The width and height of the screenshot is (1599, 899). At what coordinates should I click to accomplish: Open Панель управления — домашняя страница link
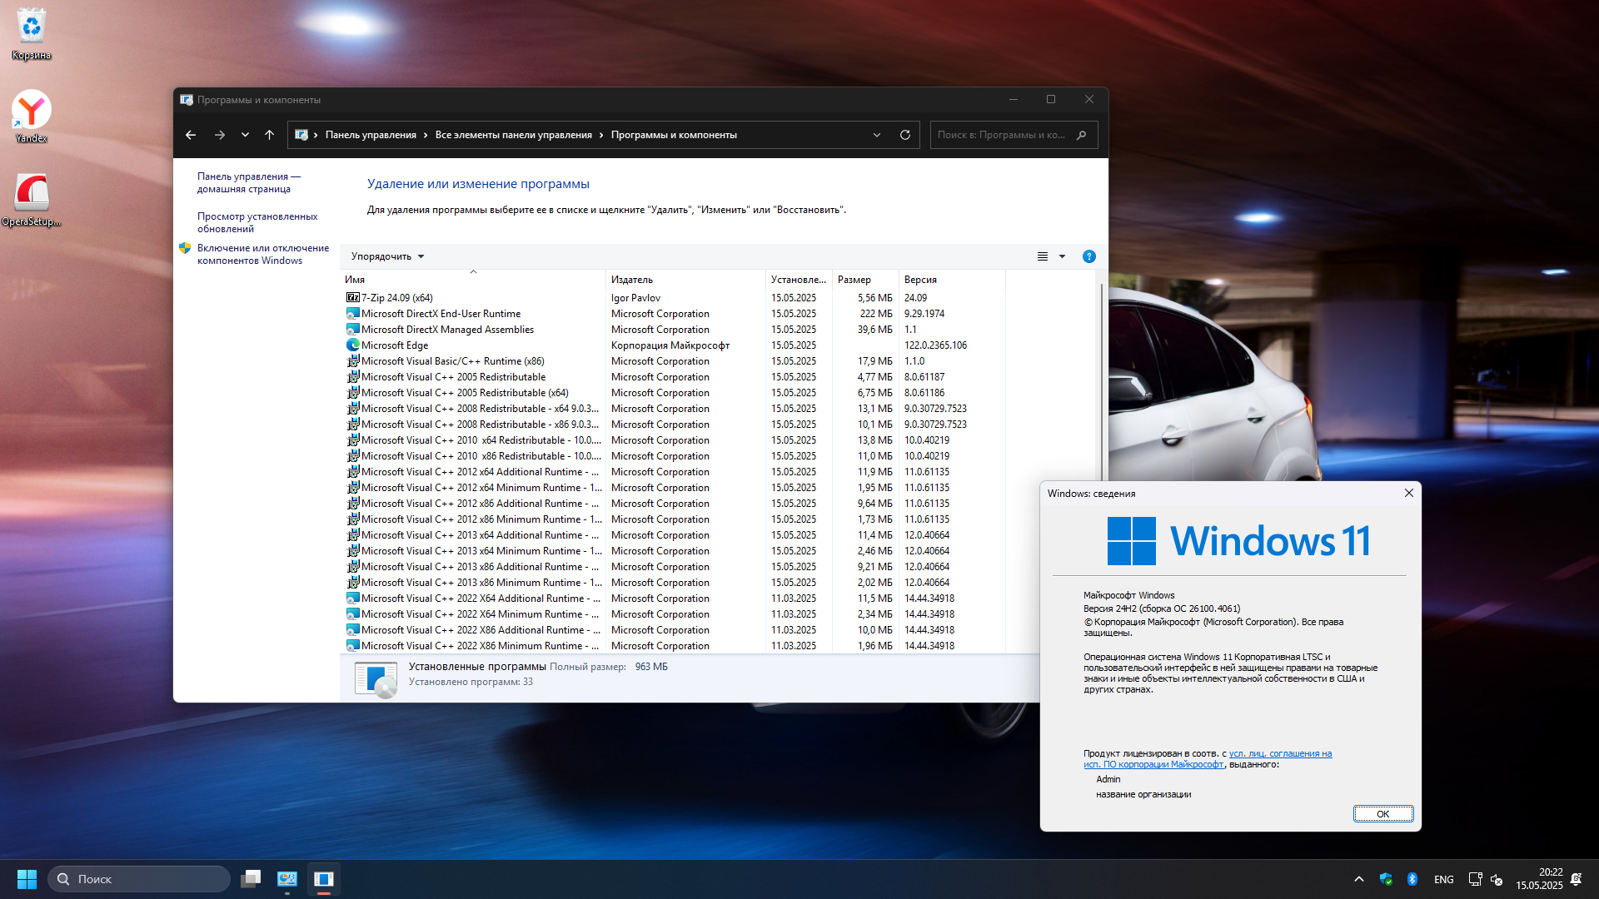(248, 182)
